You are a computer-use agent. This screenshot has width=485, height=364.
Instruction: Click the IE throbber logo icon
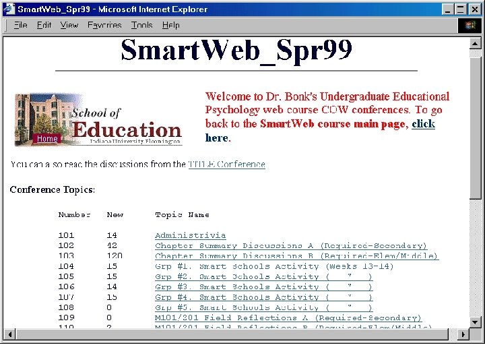tap(470, 25)
